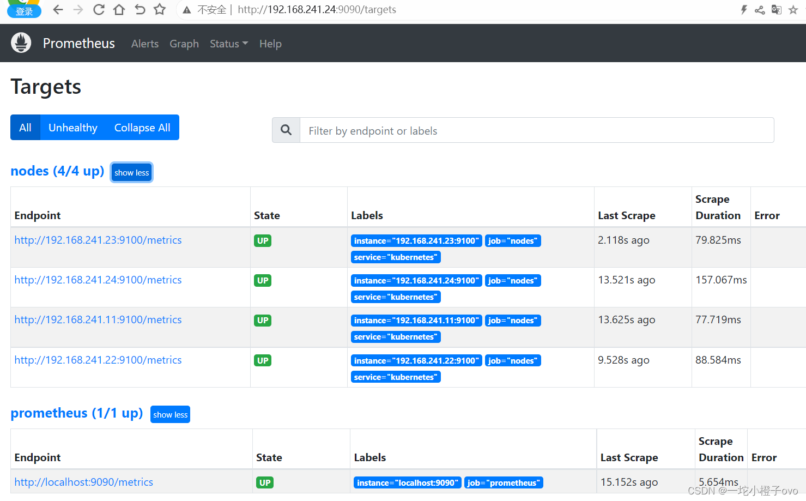Show only Unhealthy targets
The width and height of the screenshot is (806, 501).
point(73,128)
